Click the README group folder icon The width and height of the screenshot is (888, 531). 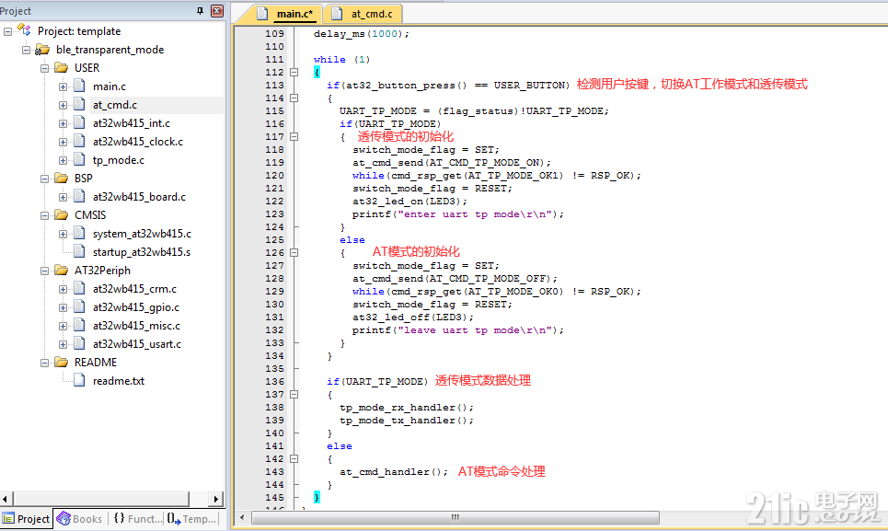pos(61,363)
